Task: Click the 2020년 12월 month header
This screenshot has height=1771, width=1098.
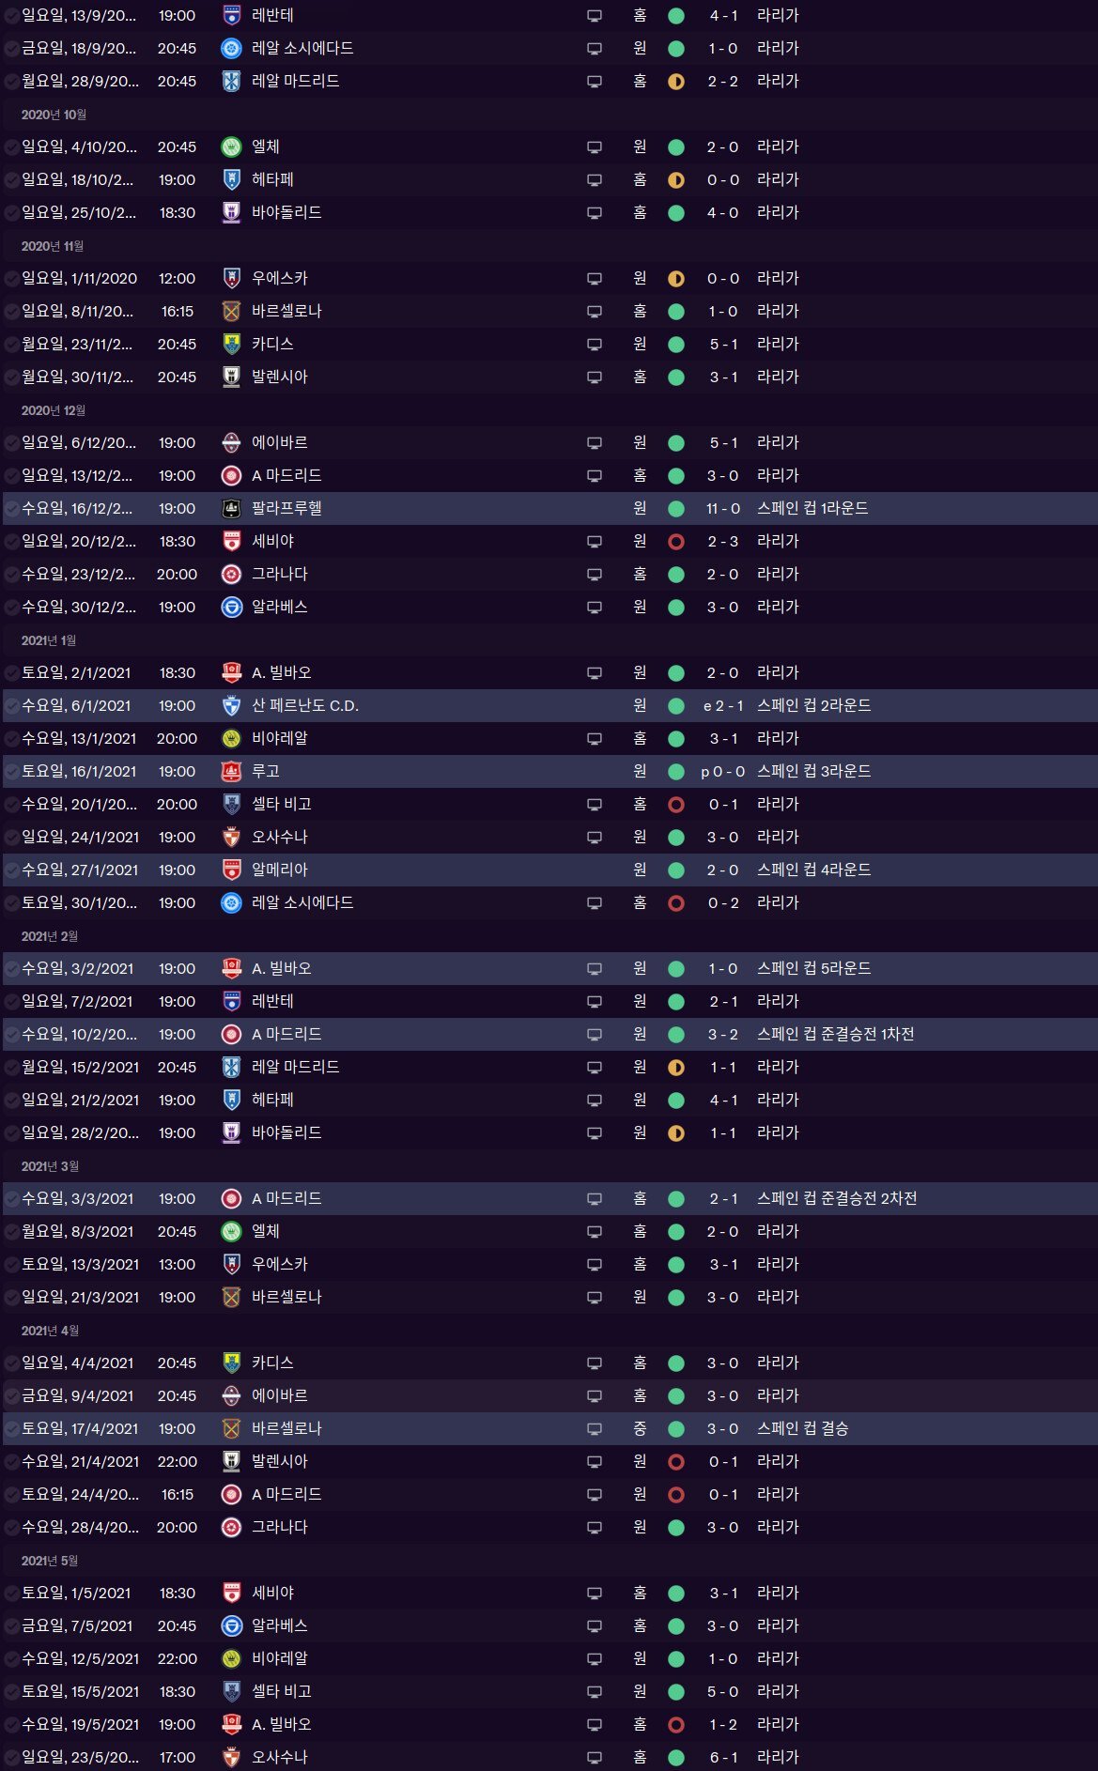Action: (x=54, y=410)
